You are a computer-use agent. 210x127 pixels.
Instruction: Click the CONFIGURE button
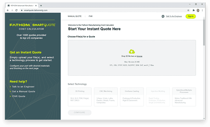click(x=80, y=112)
